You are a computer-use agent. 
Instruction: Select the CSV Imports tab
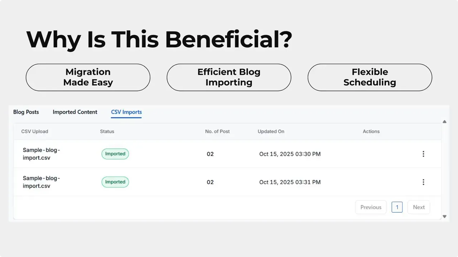(126, 112)
